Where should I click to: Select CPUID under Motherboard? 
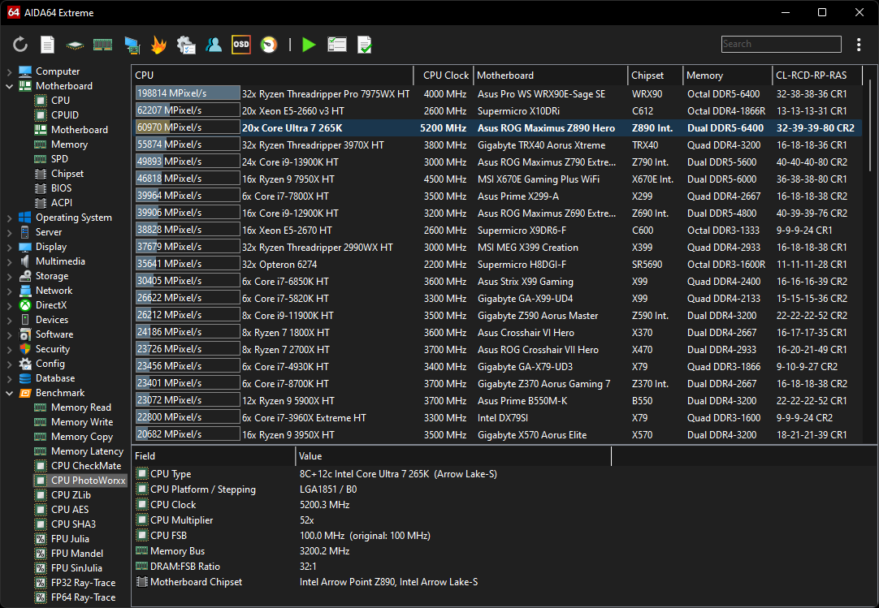coord(64,115)
